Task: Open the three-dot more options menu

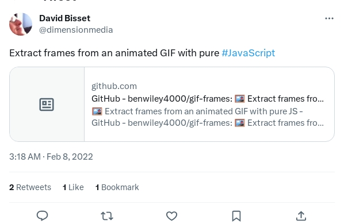Action: 329,18
